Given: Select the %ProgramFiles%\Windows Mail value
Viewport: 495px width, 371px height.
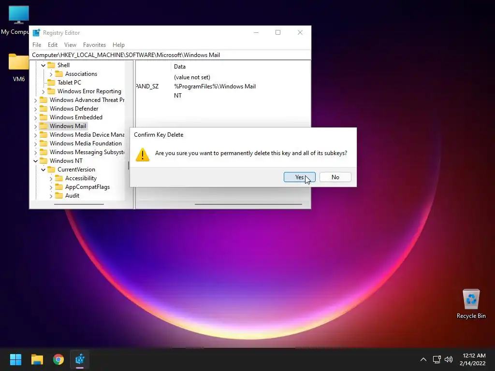Looking at the screenshot, I should click(215, 86).
